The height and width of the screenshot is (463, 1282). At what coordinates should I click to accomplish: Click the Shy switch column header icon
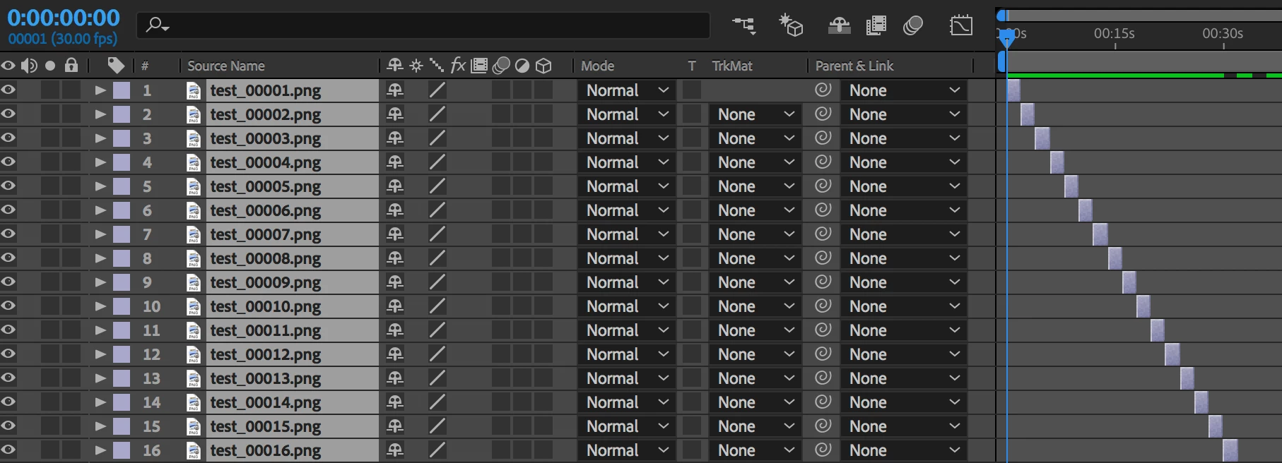pyautogui.click(x=395, y=66)
